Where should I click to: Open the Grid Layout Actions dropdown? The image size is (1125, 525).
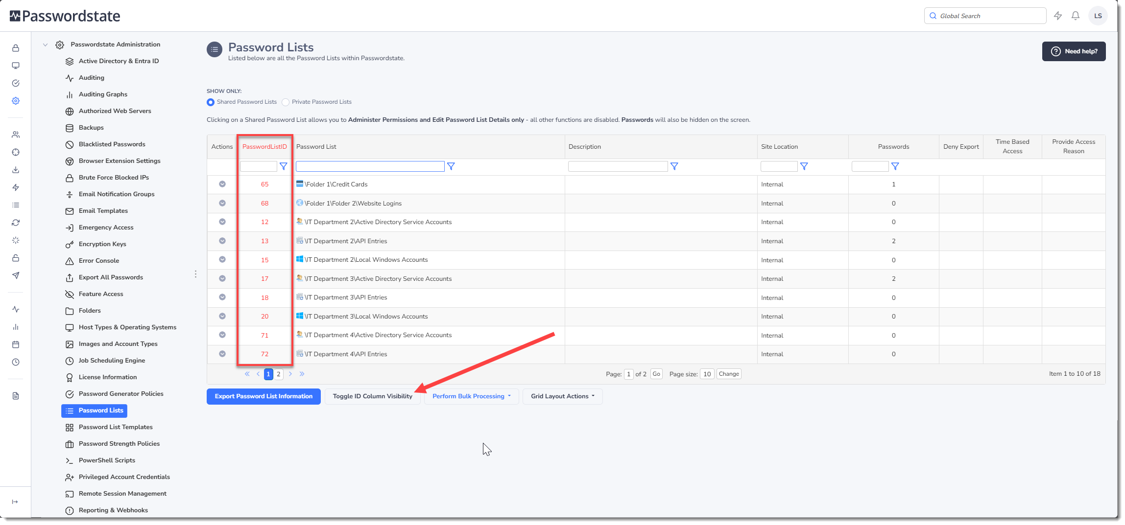(563, 396)
